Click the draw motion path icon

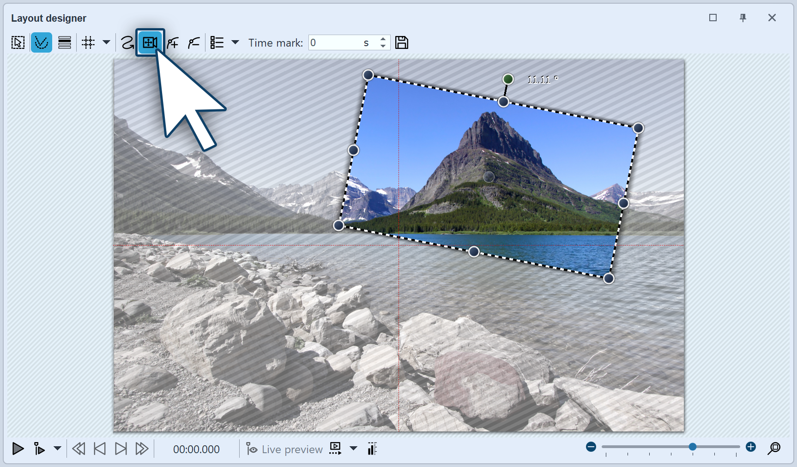click(127, 42)
